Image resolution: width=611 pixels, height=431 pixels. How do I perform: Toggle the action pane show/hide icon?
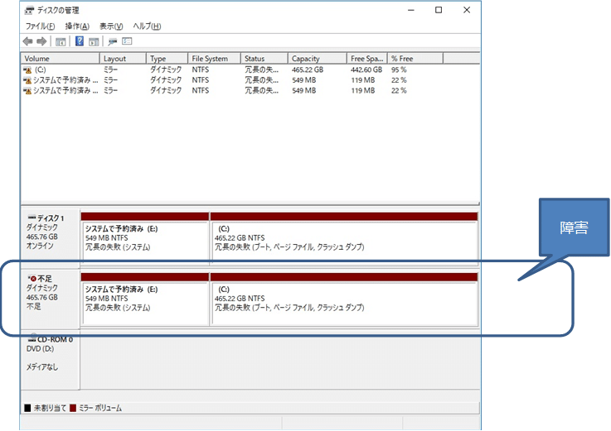point(94,41)
